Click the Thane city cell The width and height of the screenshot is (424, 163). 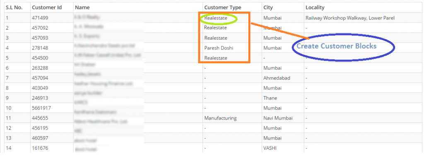[270, 98]
